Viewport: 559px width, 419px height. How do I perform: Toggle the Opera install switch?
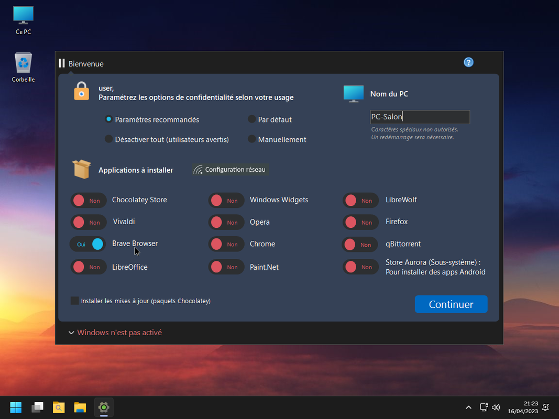click(226, 222)
